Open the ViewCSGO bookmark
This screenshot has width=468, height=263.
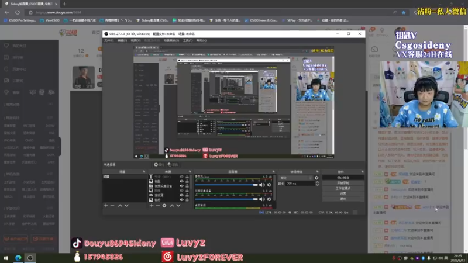50,20
